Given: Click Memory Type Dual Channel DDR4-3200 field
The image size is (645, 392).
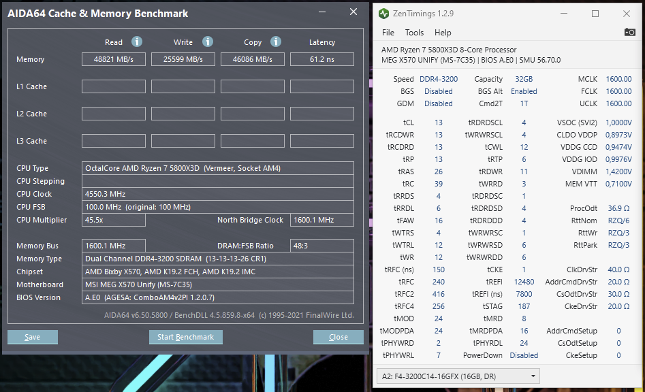Looking at the screenshot, I should pyautogui.click(x=217, y=259).
